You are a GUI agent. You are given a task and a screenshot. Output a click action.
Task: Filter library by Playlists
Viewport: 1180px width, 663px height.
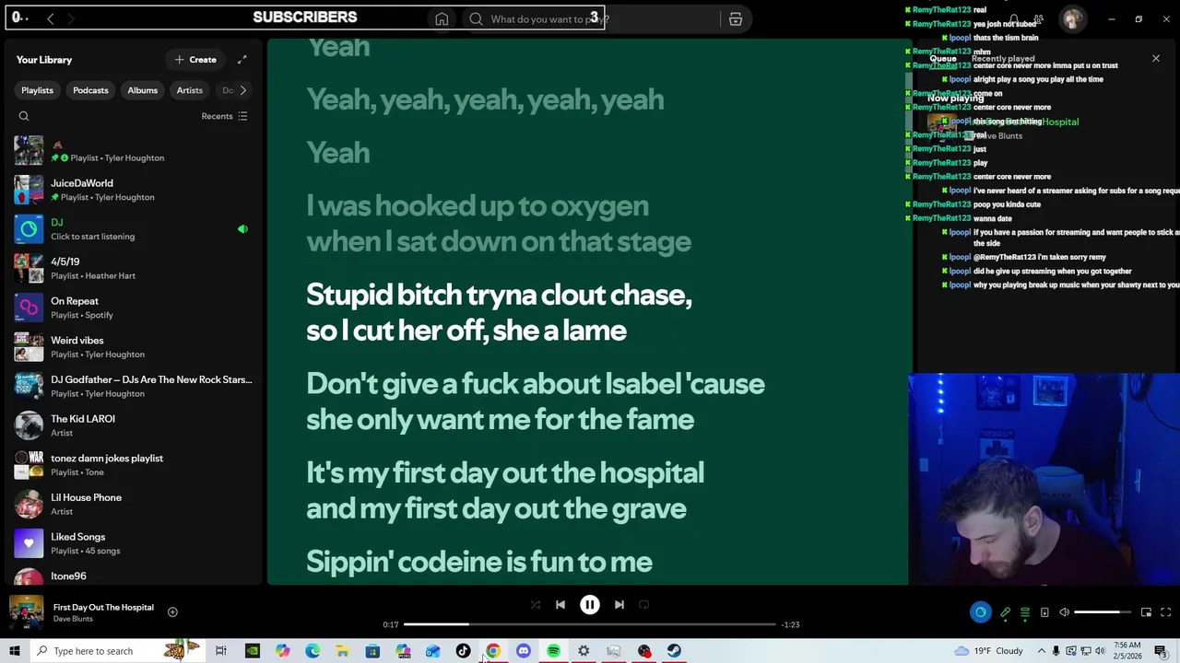click(37, 90)
